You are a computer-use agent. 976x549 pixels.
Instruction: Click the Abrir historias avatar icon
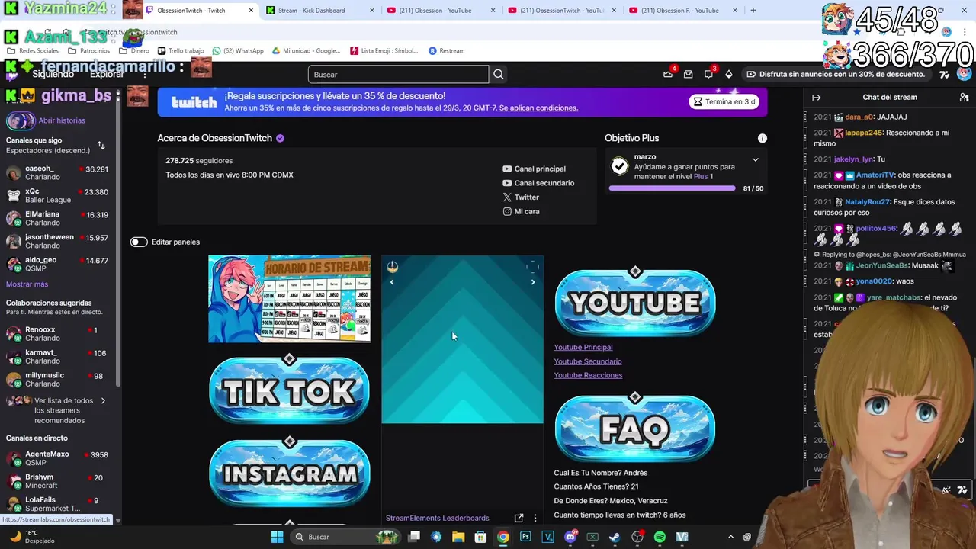pyautogui.click(x=20, y=120)
